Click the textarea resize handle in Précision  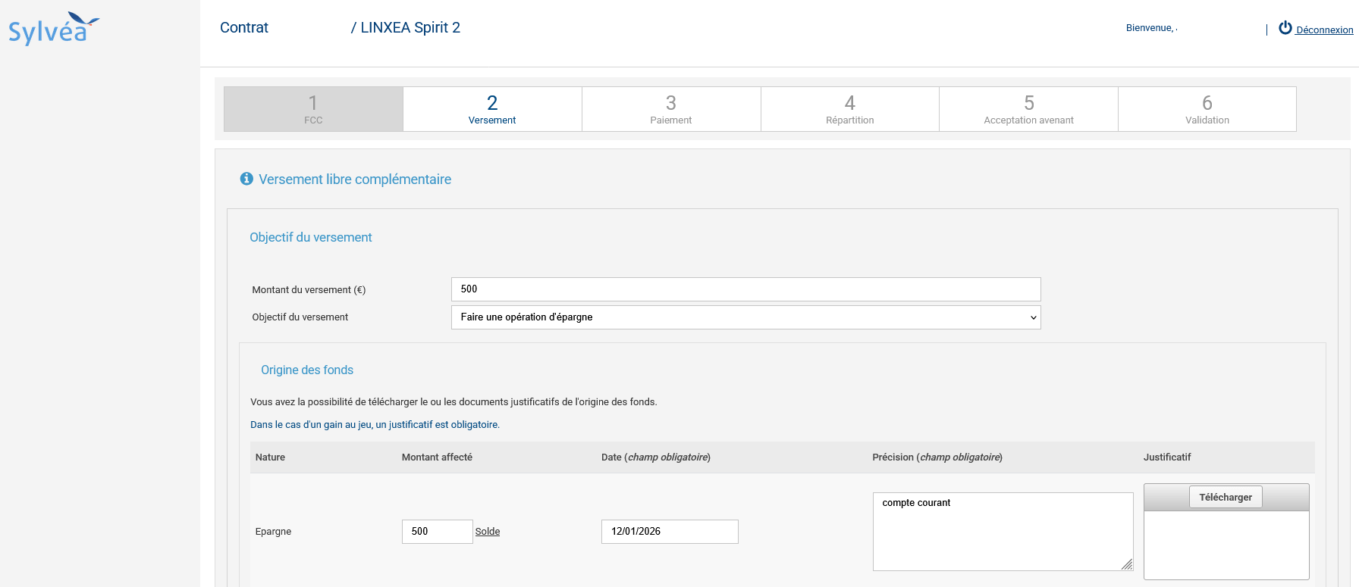(x=1127, y=564)
